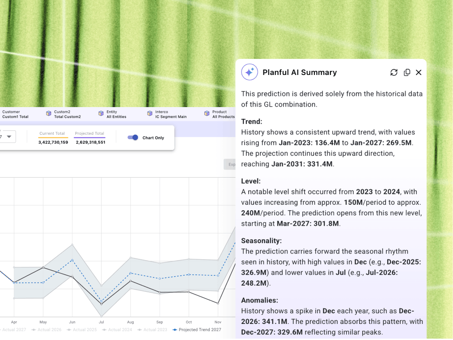Toggle Projected Trend 2027 legend series
Screen dimensions: 453x340
click(x=197, y=330)
